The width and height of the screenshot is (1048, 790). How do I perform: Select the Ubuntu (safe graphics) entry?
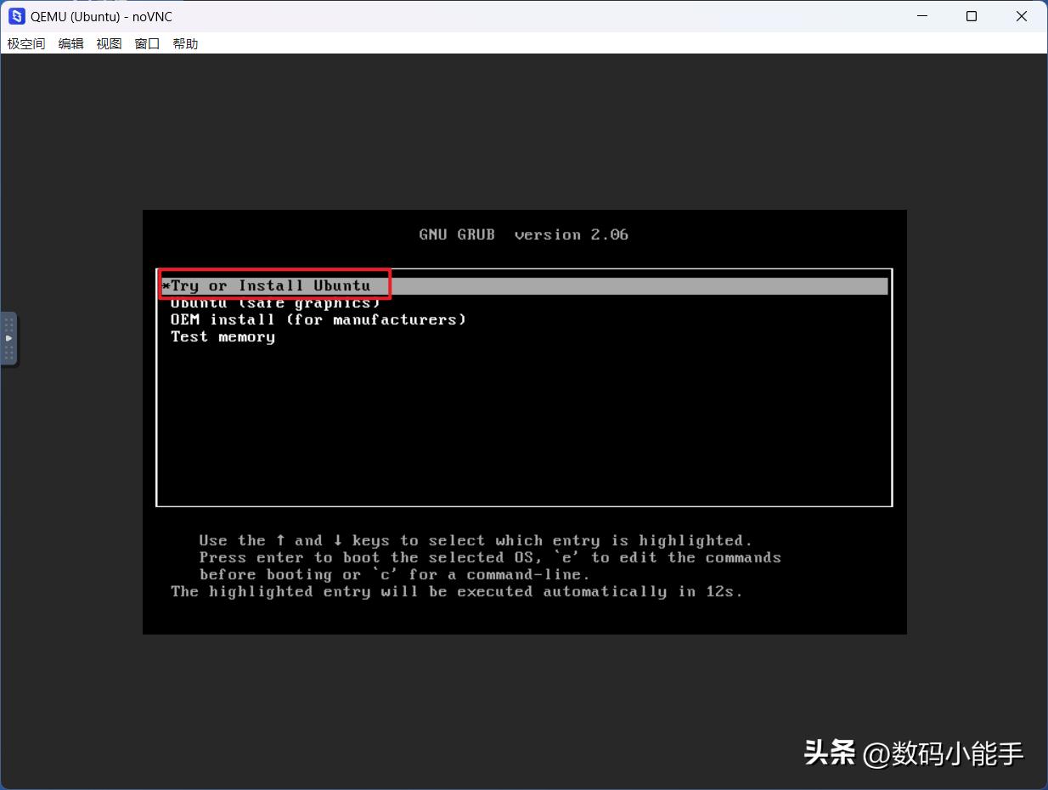(275, 303)
